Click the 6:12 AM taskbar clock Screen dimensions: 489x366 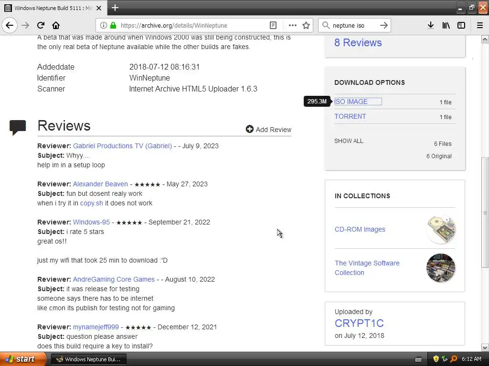click(x=471, y=359)
